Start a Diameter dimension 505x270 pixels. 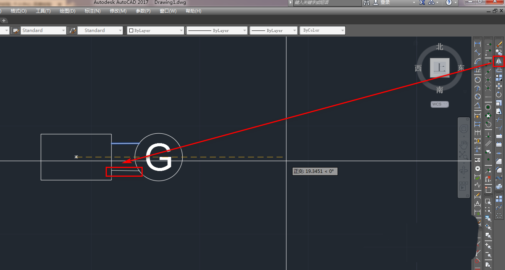(478, 96)
